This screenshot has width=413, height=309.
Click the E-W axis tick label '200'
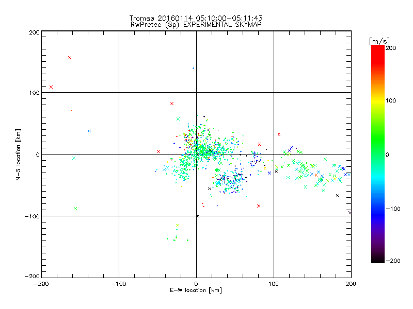click(x=351, y=284)
